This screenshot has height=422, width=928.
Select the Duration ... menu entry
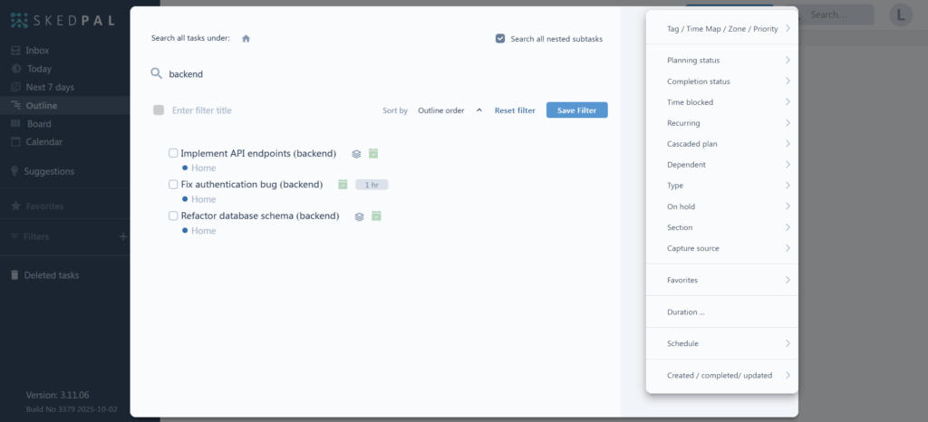pyautogui.click(x=686, y=312)
